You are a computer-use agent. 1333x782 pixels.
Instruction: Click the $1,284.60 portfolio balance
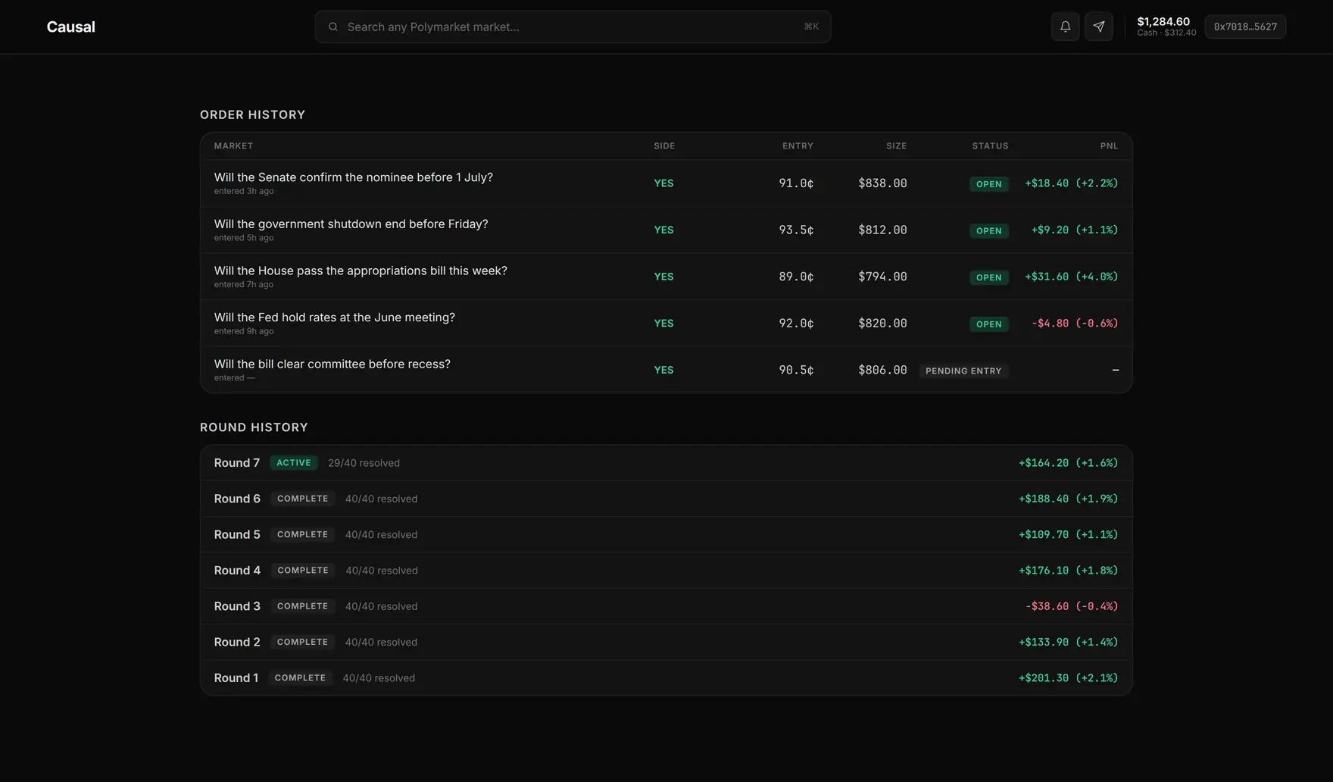click(1163, 21)
